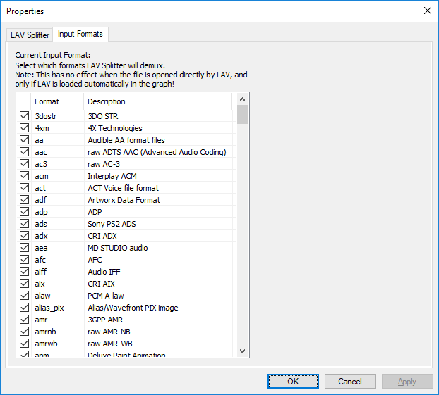Confirm with the OK button

click(x=293, y=382)
